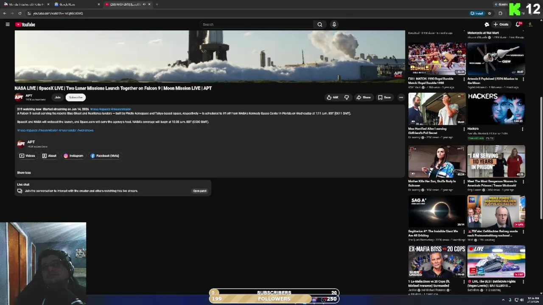Click the browser address bar URL

[x=58, y=13]
